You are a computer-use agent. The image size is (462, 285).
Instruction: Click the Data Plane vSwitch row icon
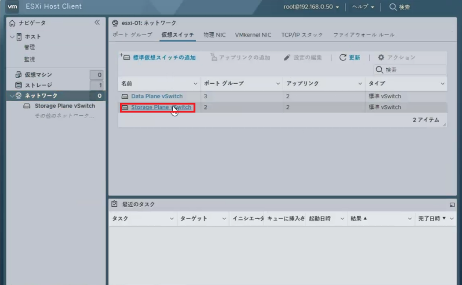pos(125,97)
